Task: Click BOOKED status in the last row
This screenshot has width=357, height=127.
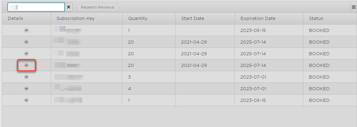Action: click(319, 100)
